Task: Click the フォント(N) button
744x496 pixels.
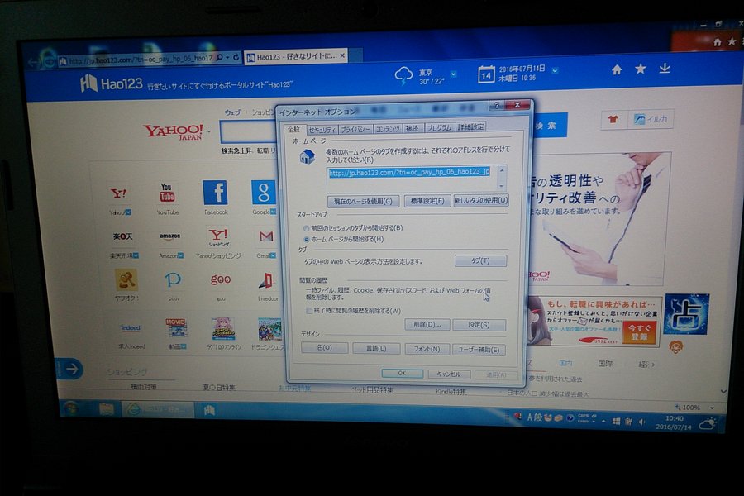Action: (x=427, y=349)
